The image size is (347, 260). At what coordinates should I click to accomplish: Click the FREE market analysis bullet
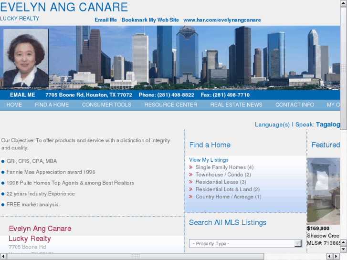tap(33, 205)
